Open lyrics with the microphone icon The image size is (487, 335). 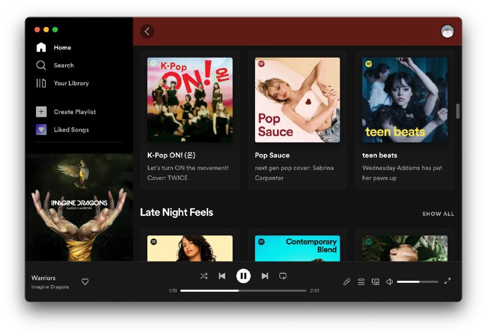point(346,281)
